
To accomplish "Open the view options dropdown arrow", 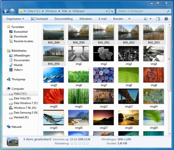I will click(150, 19).
